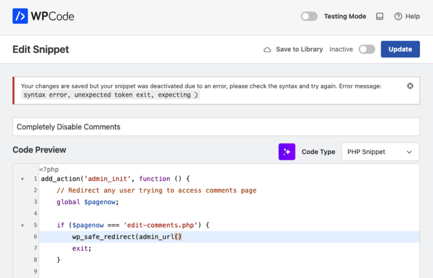Click the Update button
This screenshot has width=433, height=278.
400,49
